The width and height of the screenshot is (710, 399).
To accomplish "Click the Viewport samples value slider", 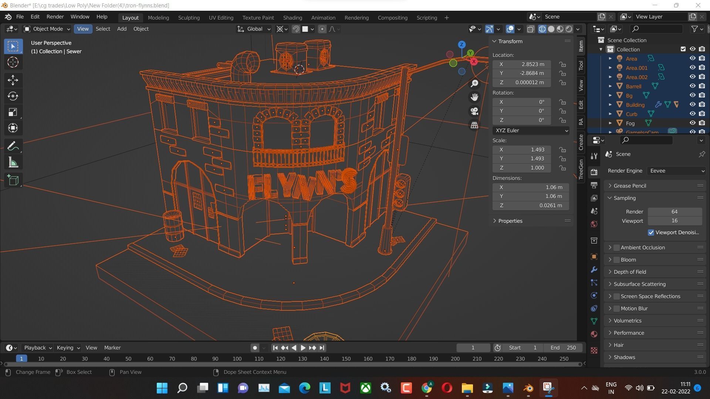I will tap(674, 221).
